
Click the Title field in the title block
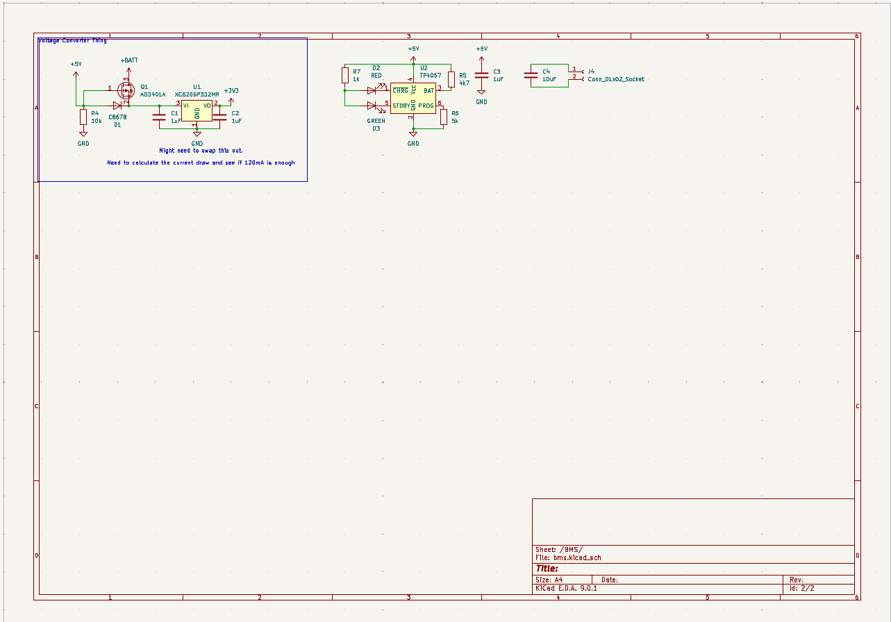click(x=545, y=568)
